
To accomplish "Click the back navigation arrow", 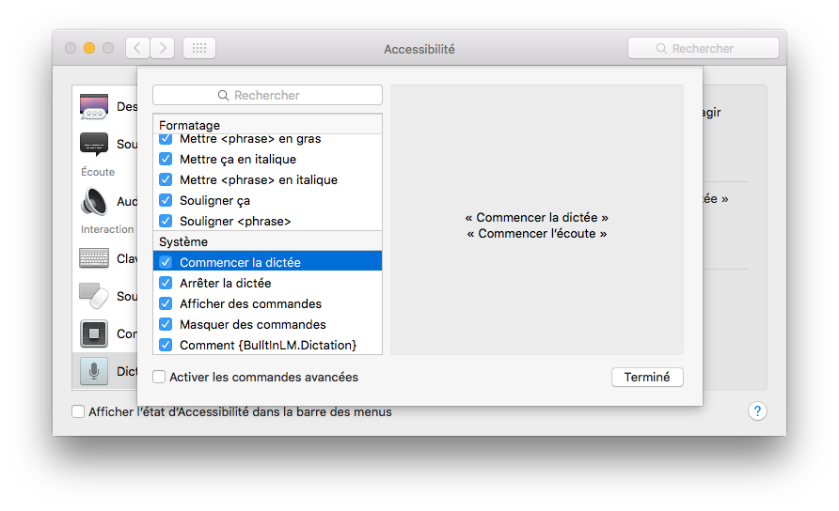I will [x=138, y=48].
